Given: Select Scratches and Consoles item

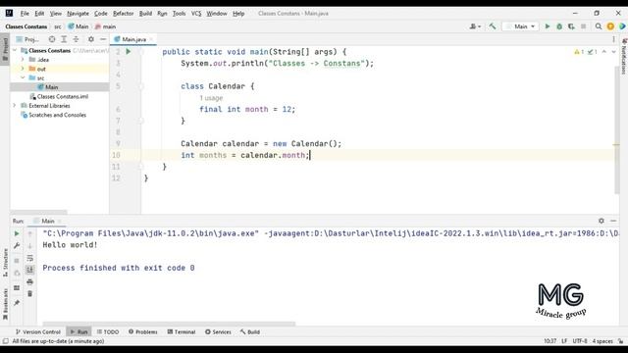Looking at the screenshot, I should pyautogui.click(x=53, y=115).
